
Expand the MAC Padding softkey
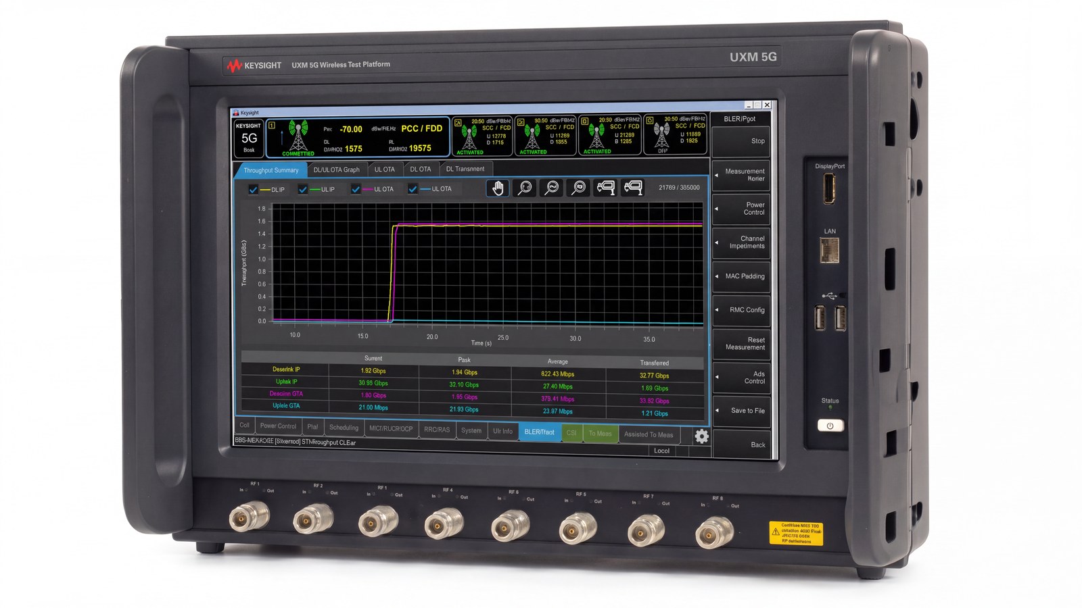pyautogui.click(x=741, y=276)
